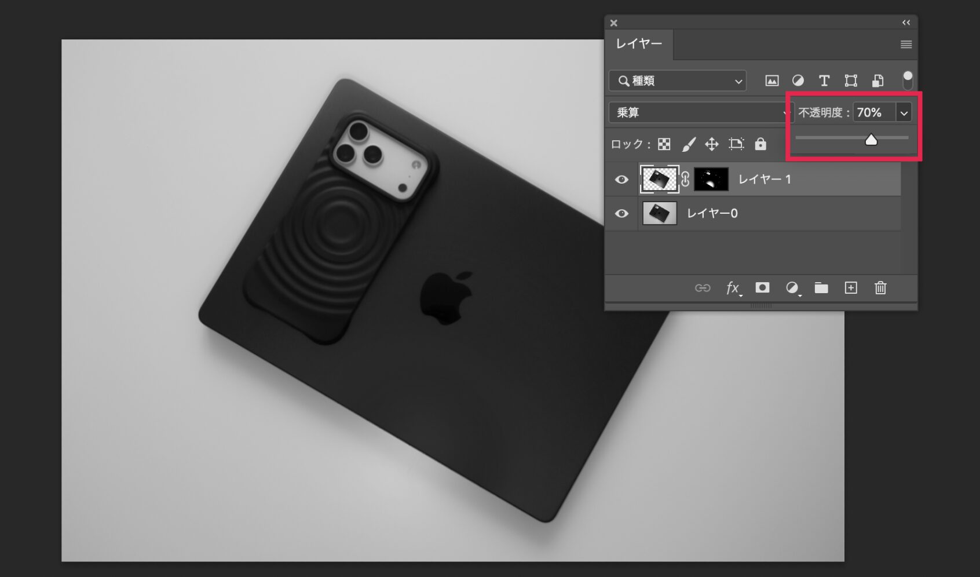Click the opacity slider handle
Screen dimensions: 980x577
pos(871,140)
